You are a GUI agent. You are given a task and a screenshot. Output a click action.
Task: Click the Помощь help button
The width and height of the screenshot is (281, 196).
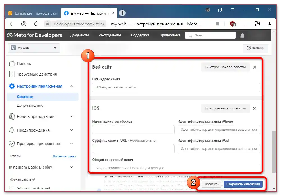point(255,48)
